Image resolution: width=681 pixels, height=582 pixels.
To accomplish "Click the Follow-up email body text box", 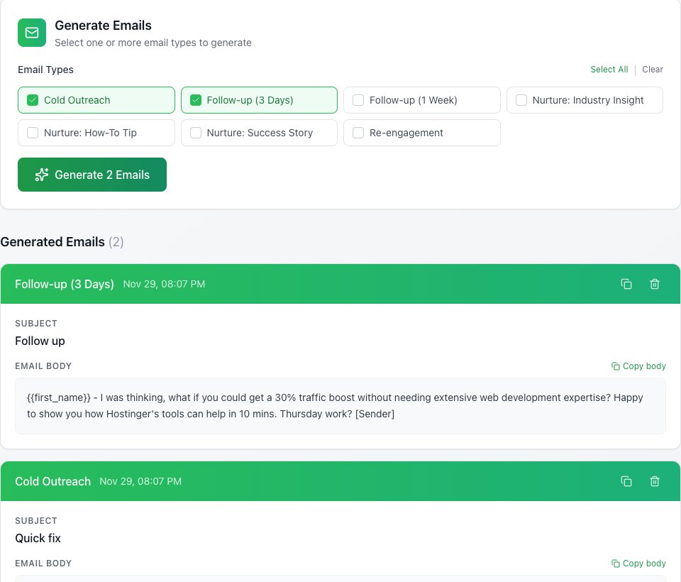I will [340, 406].
